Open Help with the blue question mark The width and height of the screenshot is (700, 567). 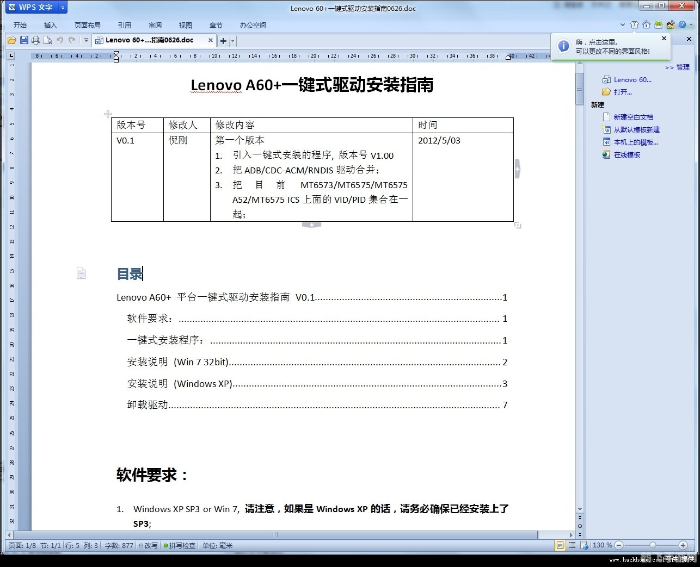[x=682, y=25]
